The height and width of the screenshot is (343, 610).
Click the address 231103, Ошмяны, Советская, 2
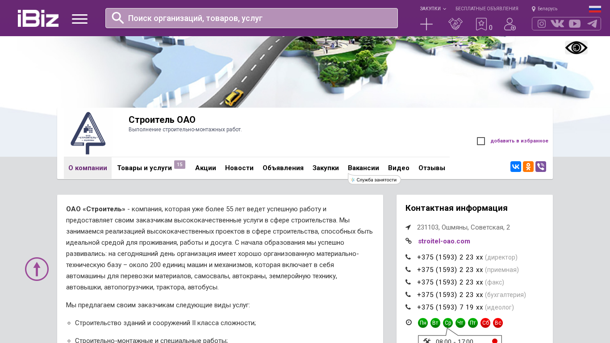pyautogui.click(x=464, y=227)
